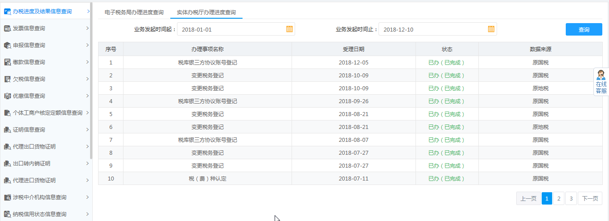Click the 优惠信息查询 sidebar icon

coord(7,96)
